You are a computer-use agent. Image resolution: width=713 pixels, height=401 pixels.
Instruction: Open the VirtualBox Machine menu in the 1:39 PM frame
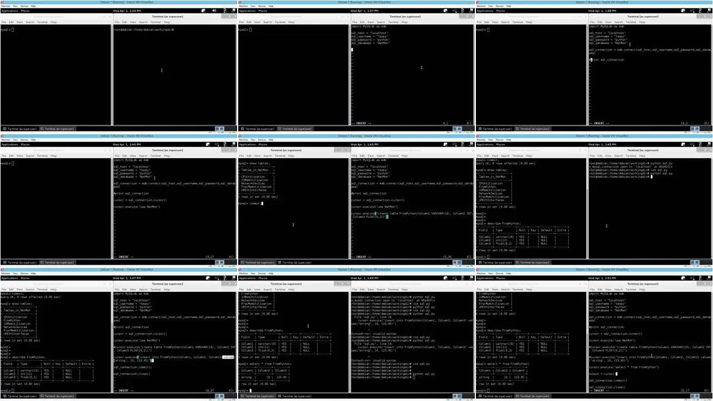point(481,6)
